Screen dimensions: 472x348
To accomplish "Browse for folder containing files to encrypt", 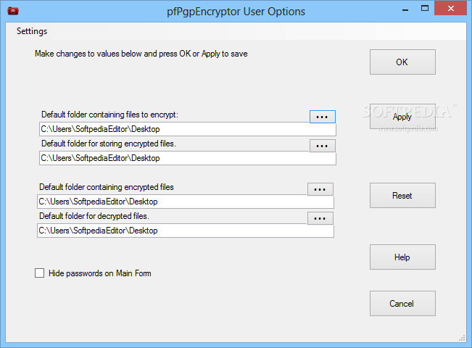I will tap(323, 117).
